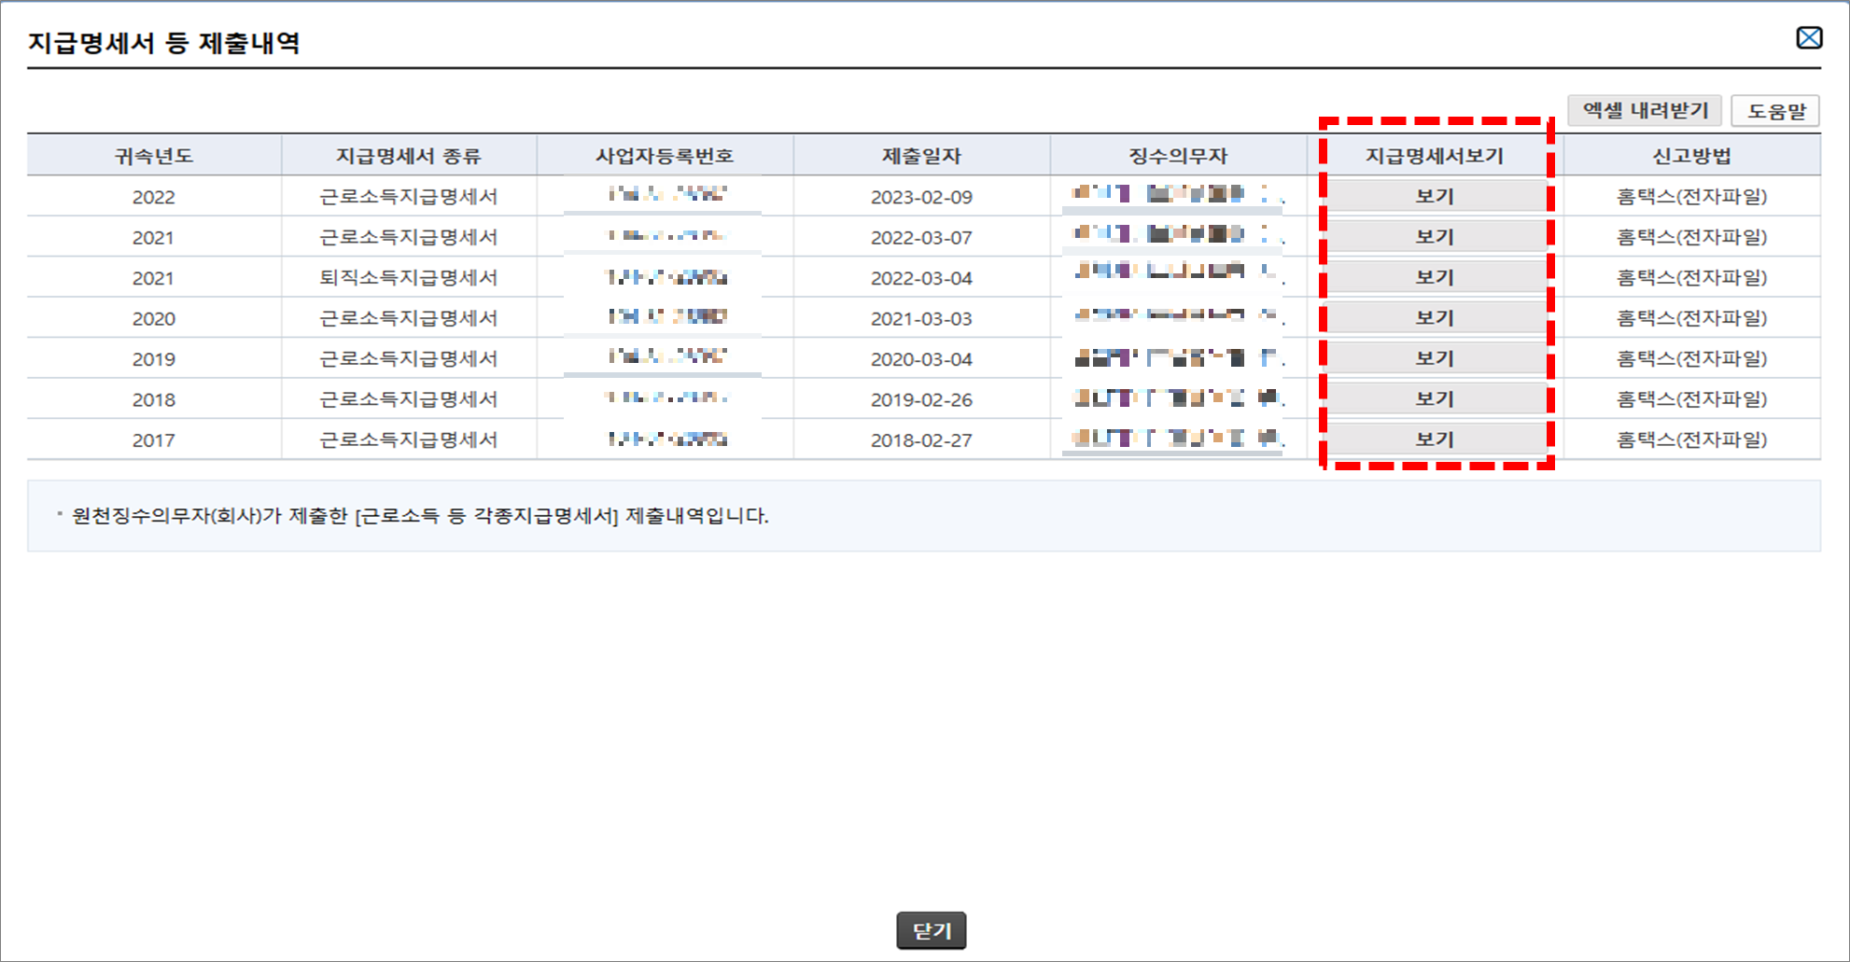Click 홈택스(전자파일) in the 2019 row
The width and height of the screenshot is (1850, 962).
pyautogui.click(x=1691, y=358)
